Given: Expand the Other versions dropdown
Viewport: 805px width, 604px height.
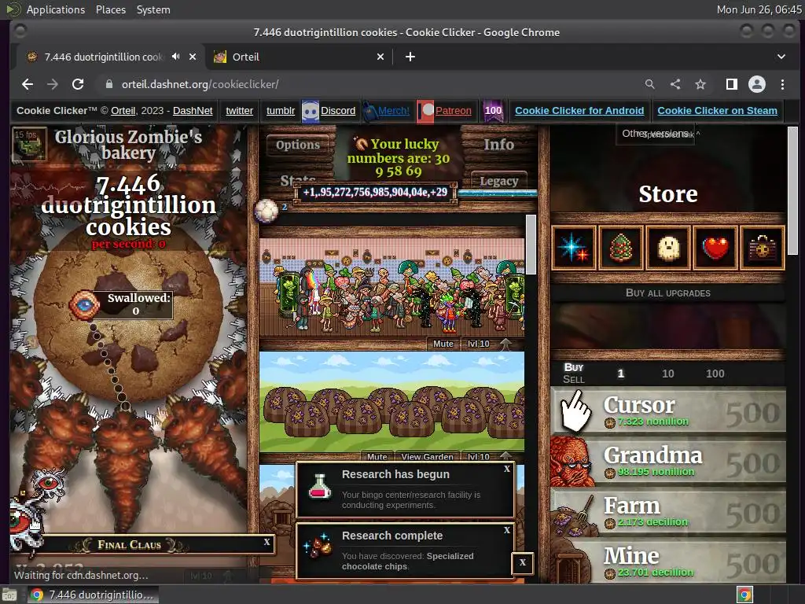Looking at the screenshot, I should [656, 134].
